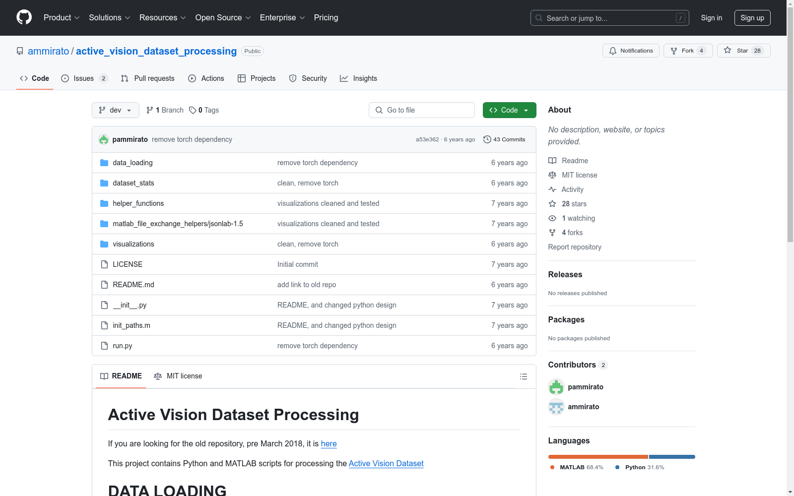Screen dimensions: 794x496
Task: Click the scale icon next to MIT license
Action: tap(552, 175)
